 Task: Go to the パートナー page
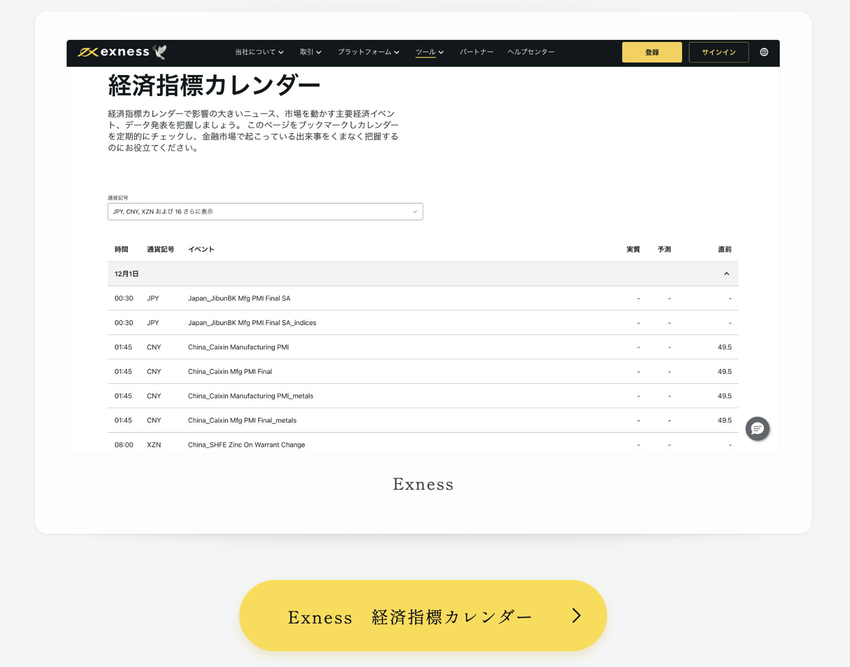(476, 52)
